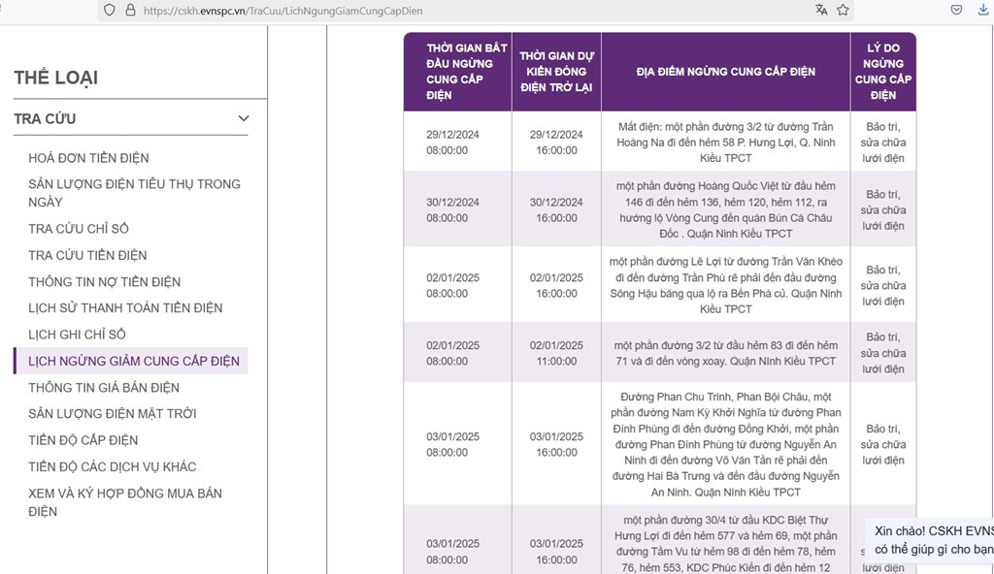This screenshot has height=574, width=994.
Task: Collapse the TRA CỨU chevron
Action: (244, 118)
